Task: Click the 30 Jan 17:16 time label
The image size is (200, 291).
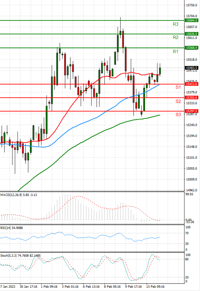Action: 28,287
